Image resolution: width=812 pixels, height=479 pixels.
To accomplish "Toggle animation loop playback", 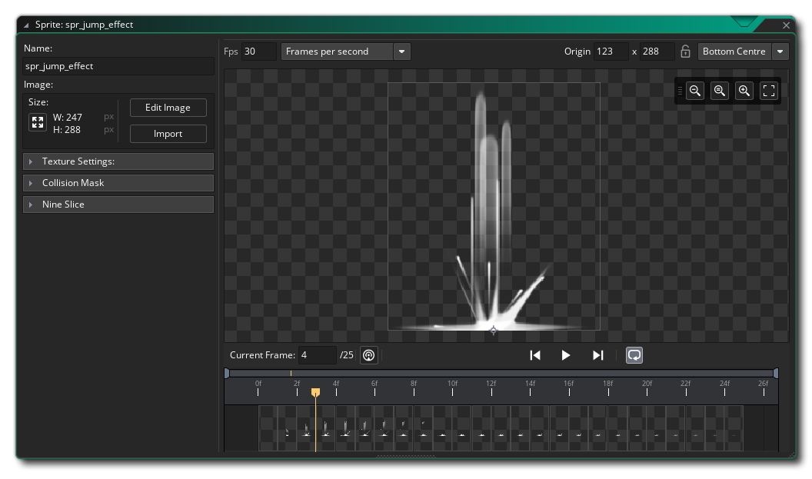I will (x=634, y=355).
